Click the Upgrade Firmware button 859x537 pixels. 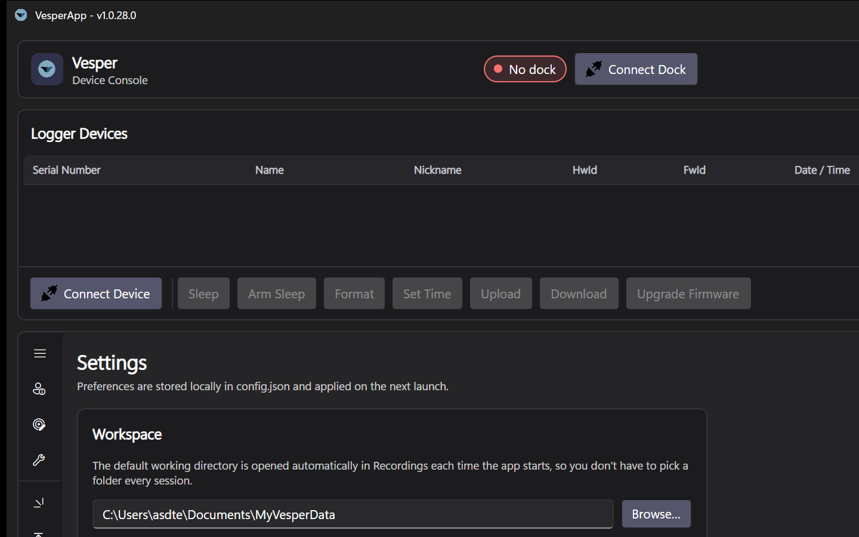688,294
